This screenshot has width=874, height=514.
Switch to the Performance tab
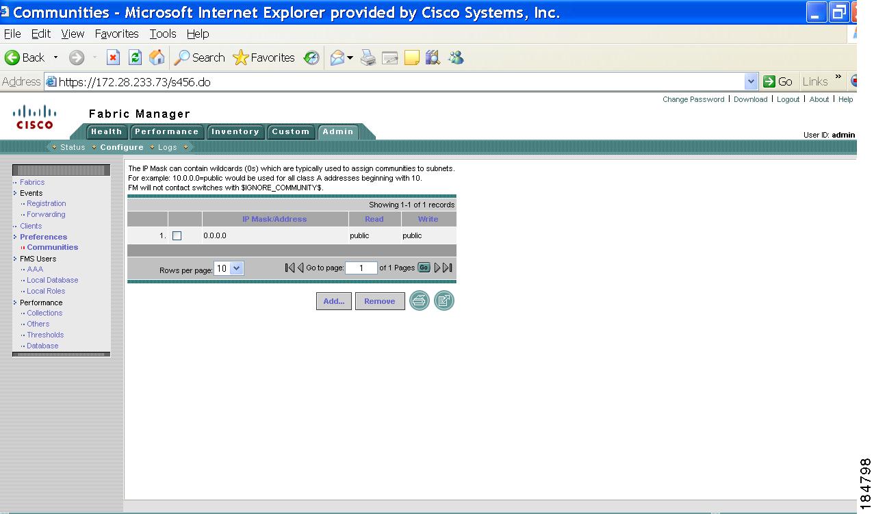pos(166,131)
